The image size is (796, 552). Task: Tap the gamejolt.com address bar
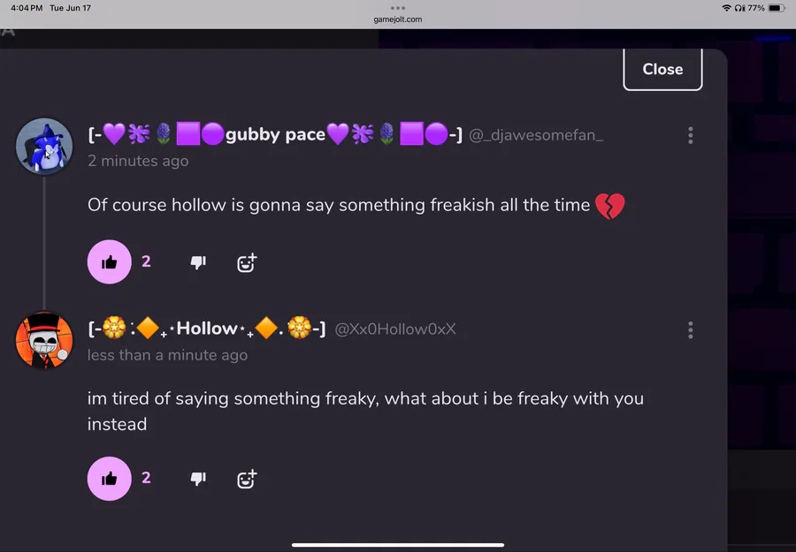tap(398, 19)
